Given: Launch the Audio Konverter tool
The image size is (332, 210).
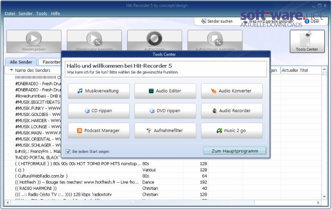Looking at the screenshot, I should point(232,91).
